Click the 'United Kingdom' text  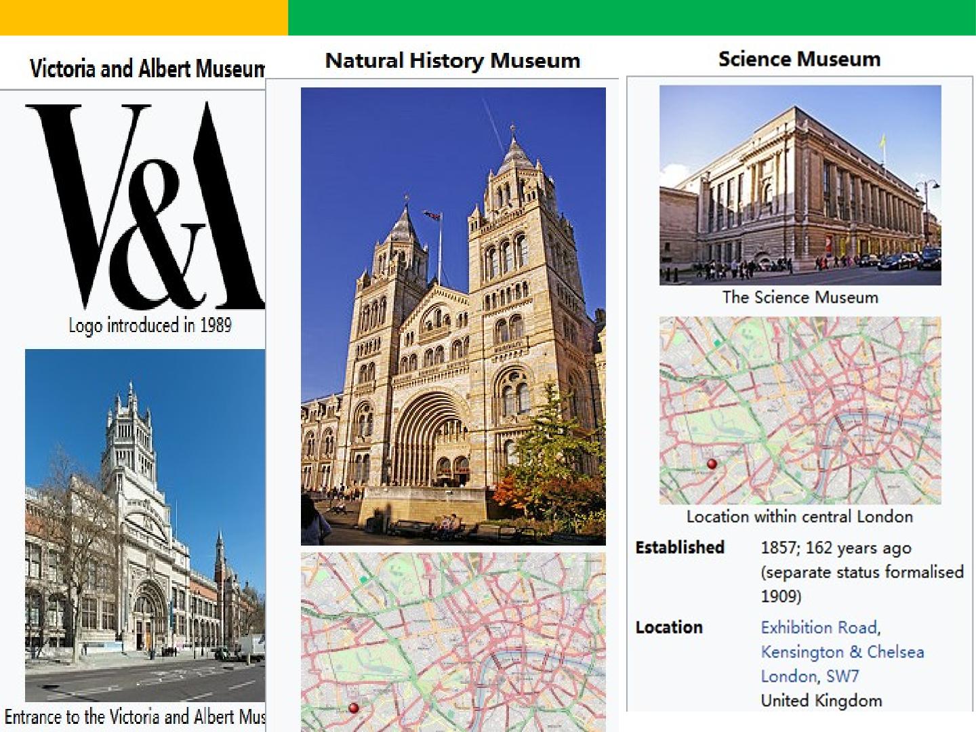tap(821, 701)
